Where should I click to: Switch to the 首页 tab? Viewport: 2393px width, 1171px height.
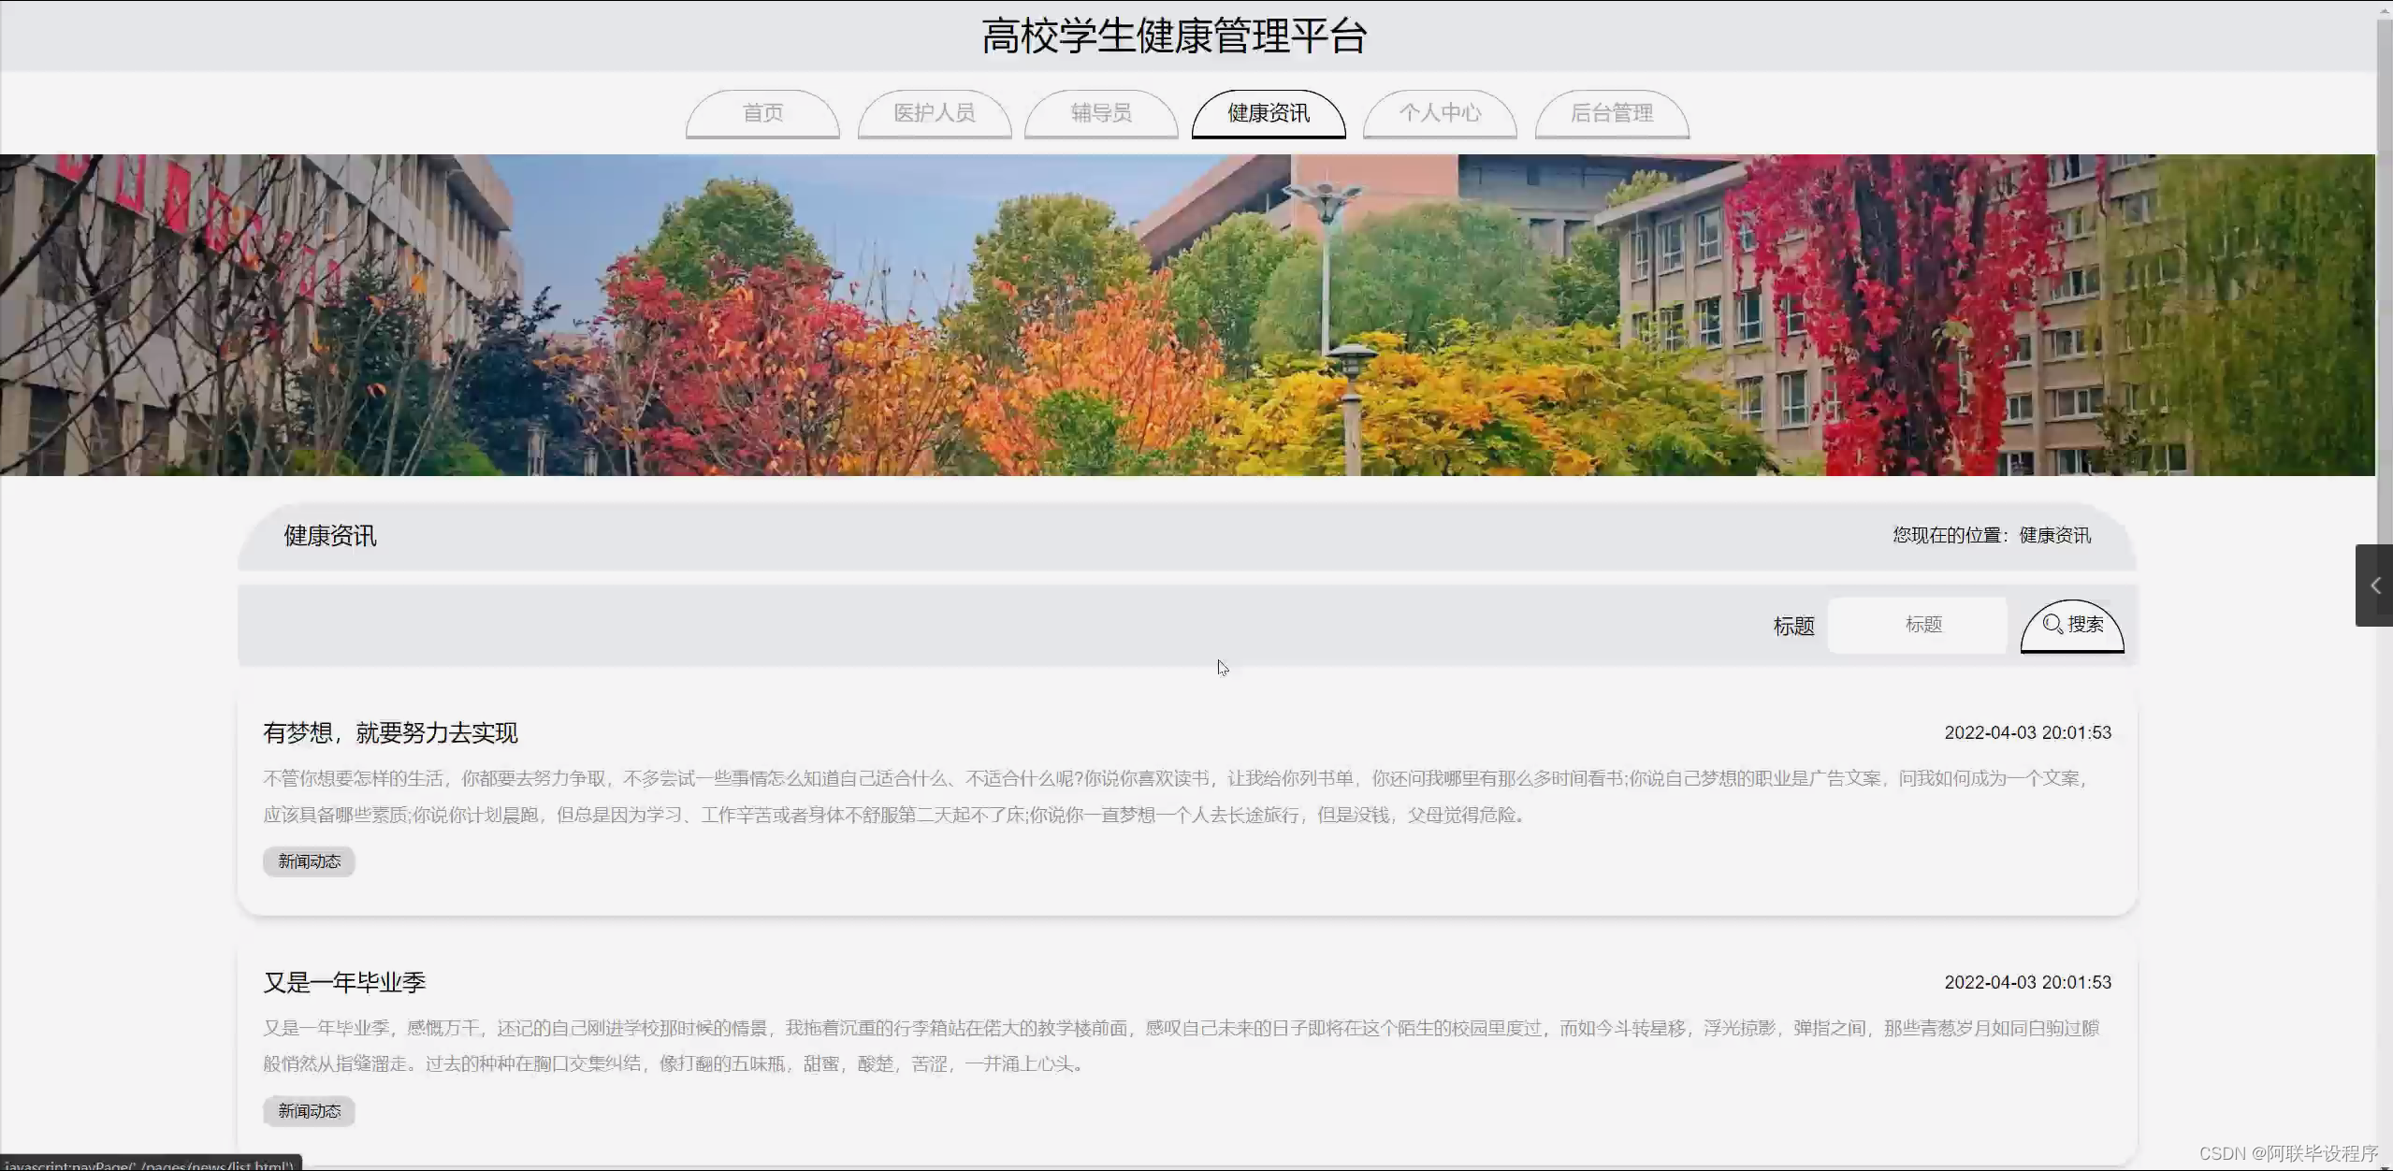pos(761,113)
